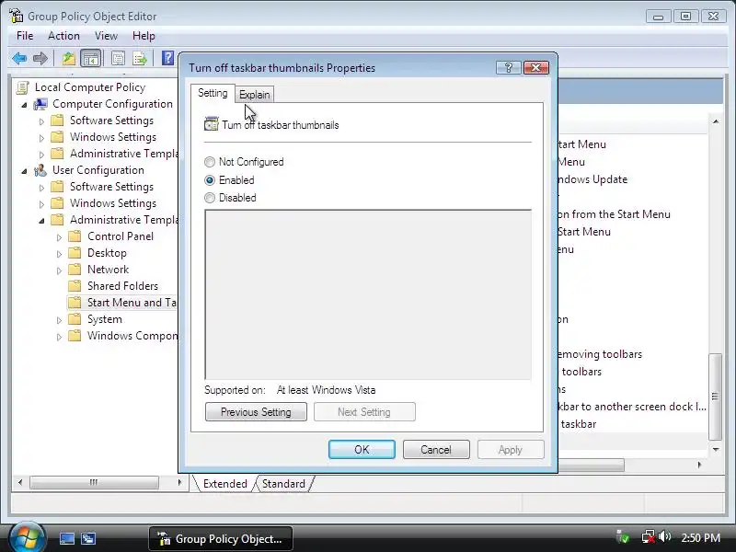Open the View menu

pyautogui.click(x=106, y=36)
